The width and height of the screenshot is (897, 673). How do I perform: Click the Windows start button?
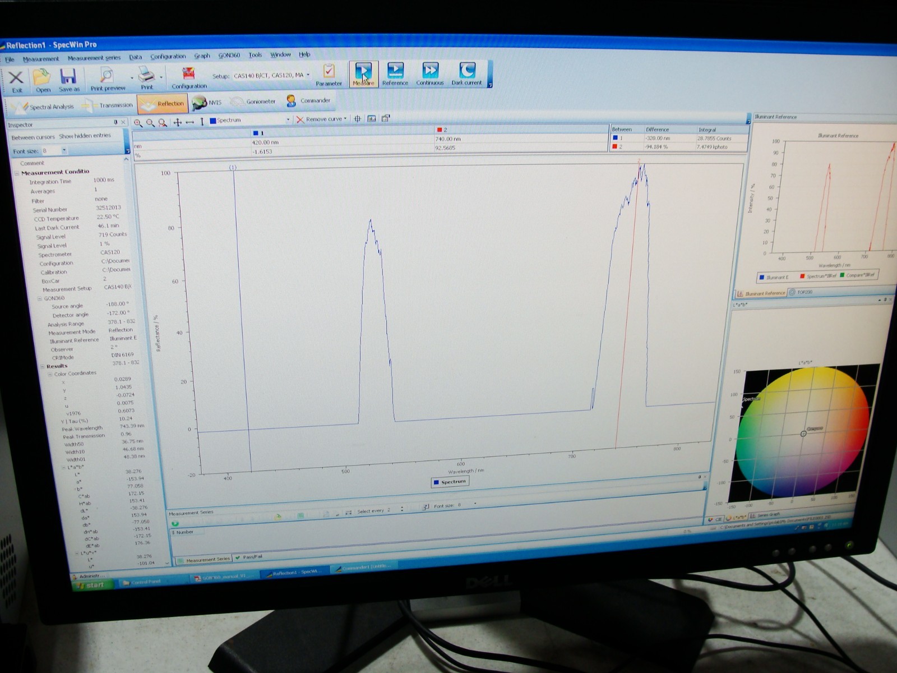[x=93, y=584]
